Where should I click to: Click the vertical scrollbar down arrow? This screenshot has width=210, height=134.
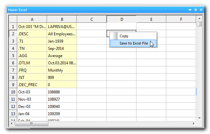(199, 118)
